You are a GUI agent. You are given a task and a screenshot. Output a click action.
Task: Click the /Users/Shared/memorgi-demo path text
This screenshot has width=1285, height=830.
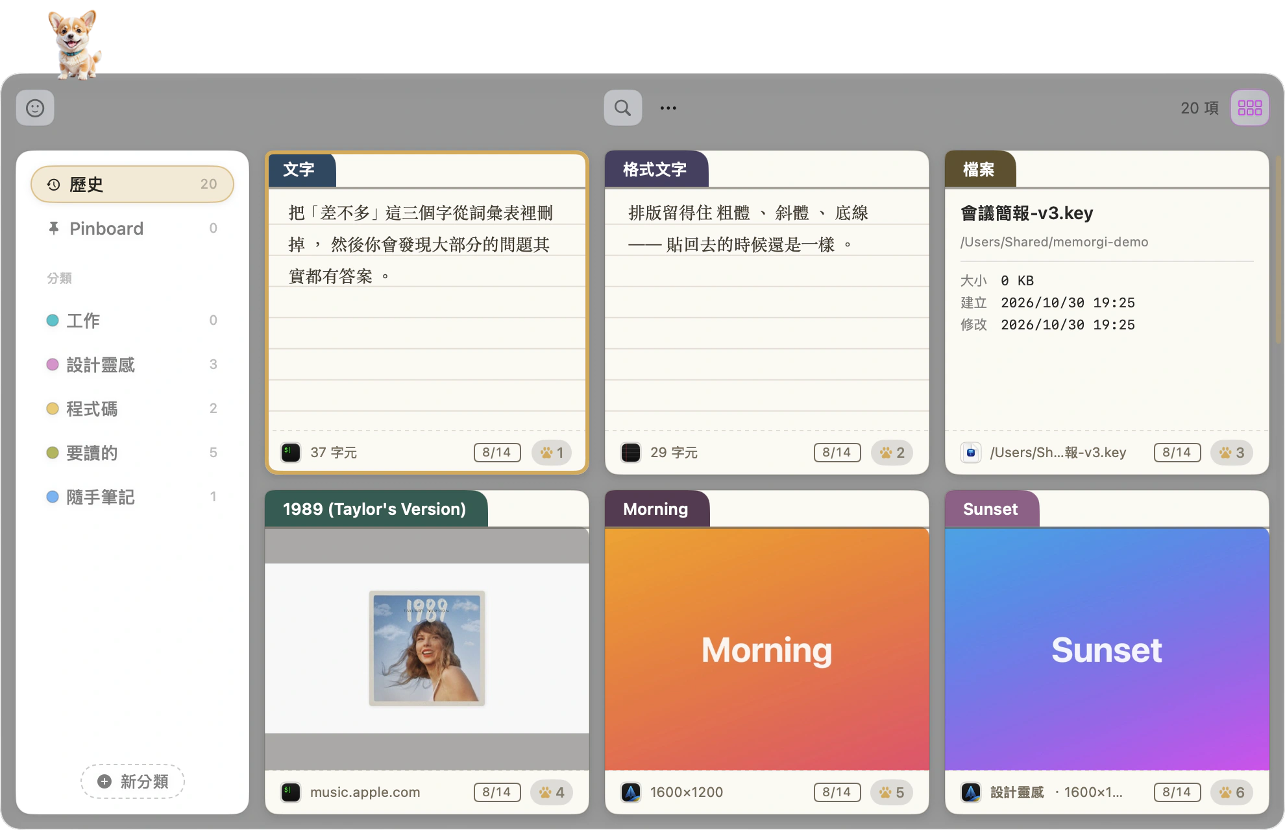coord(1054,242)
